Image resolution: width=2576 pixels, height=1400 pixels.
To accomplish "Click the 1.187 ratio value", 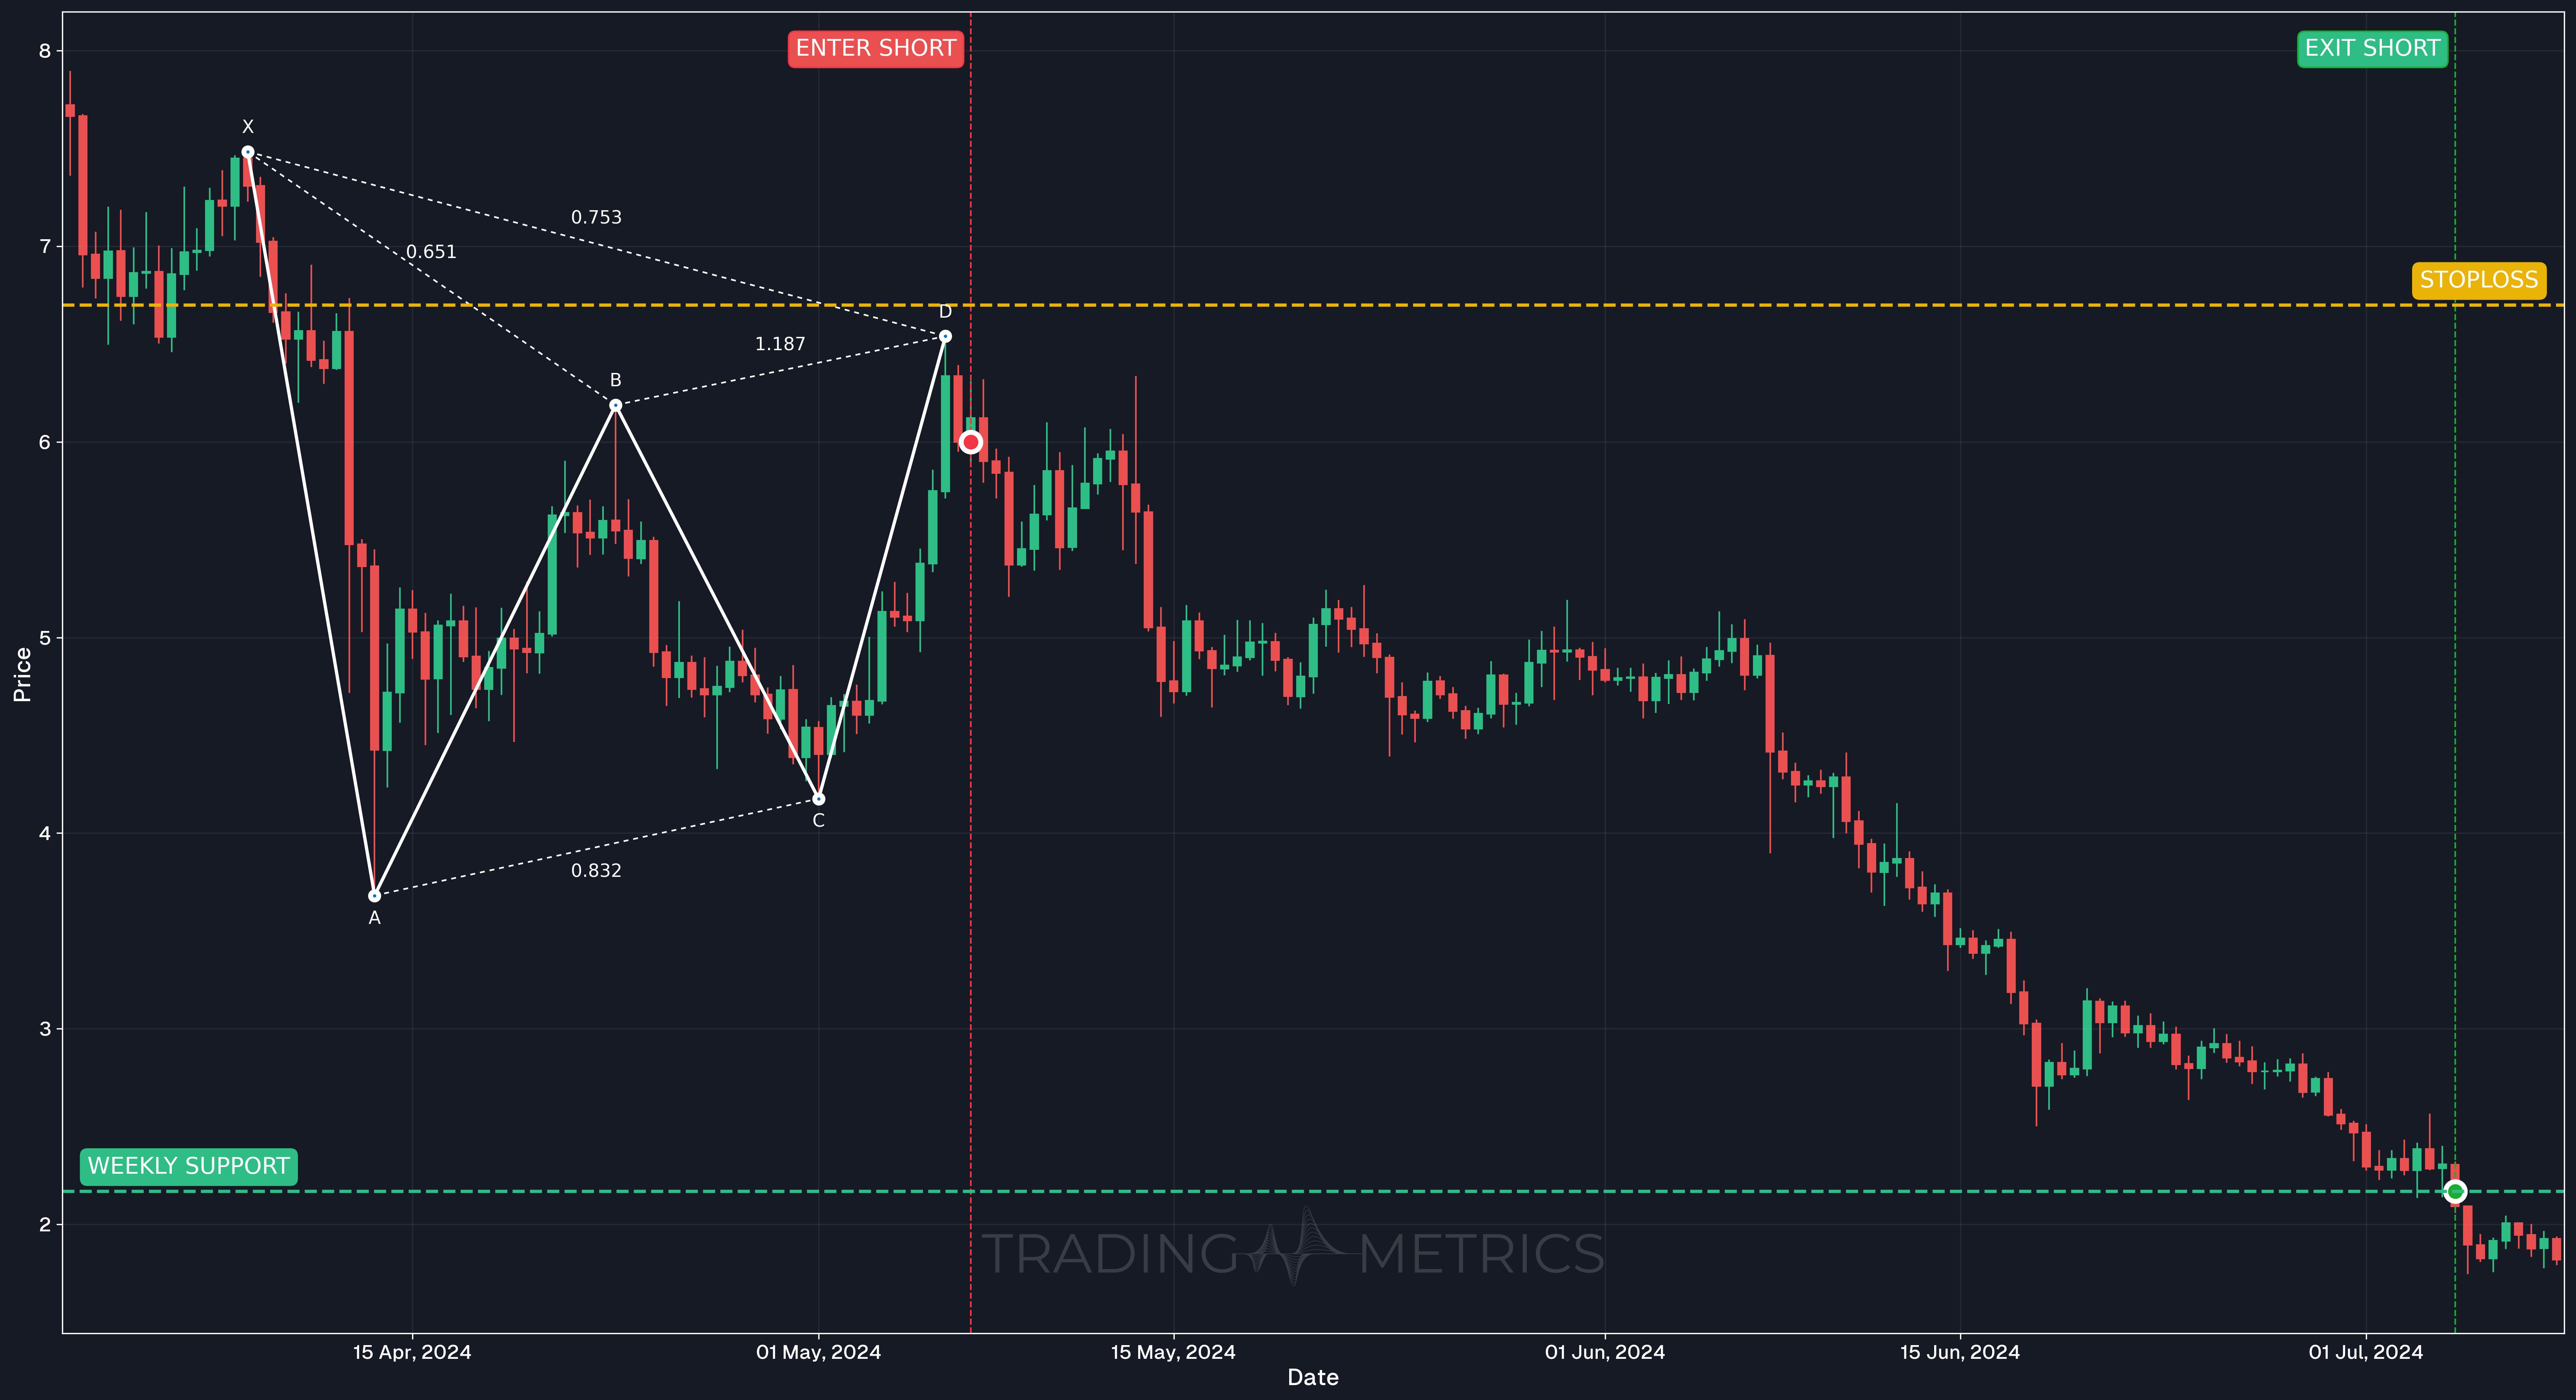I will pos(780,344).
